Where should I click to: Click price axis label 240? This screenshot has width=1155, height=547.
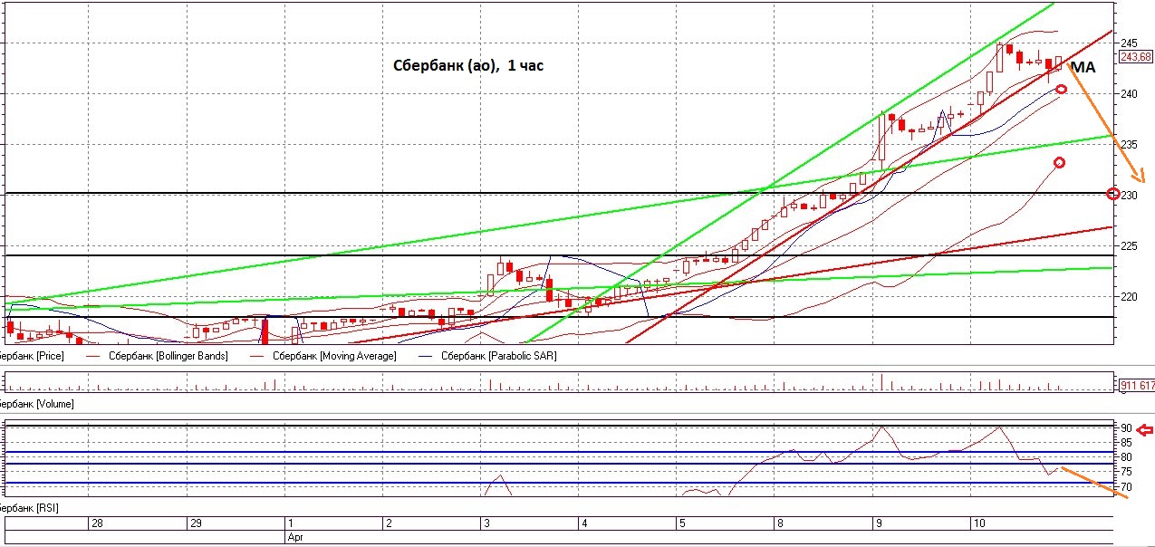point(1129,93)
